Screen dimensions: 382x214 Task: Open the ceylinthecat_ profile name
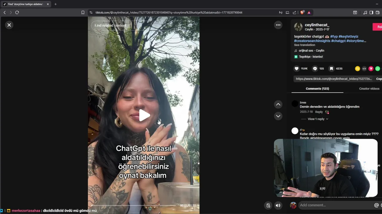pyautogui.click(x=317, y=25)
